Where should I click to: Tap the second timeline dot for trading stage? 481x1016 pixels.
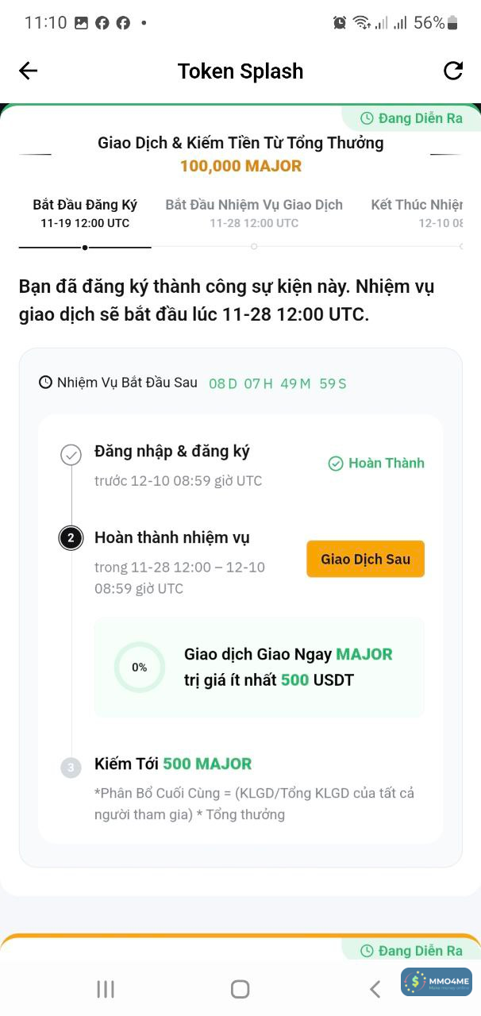(254, 247)
